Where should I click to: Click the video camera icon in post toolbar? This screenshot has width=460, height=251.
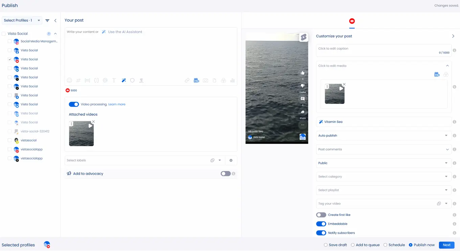pos(196,80)
